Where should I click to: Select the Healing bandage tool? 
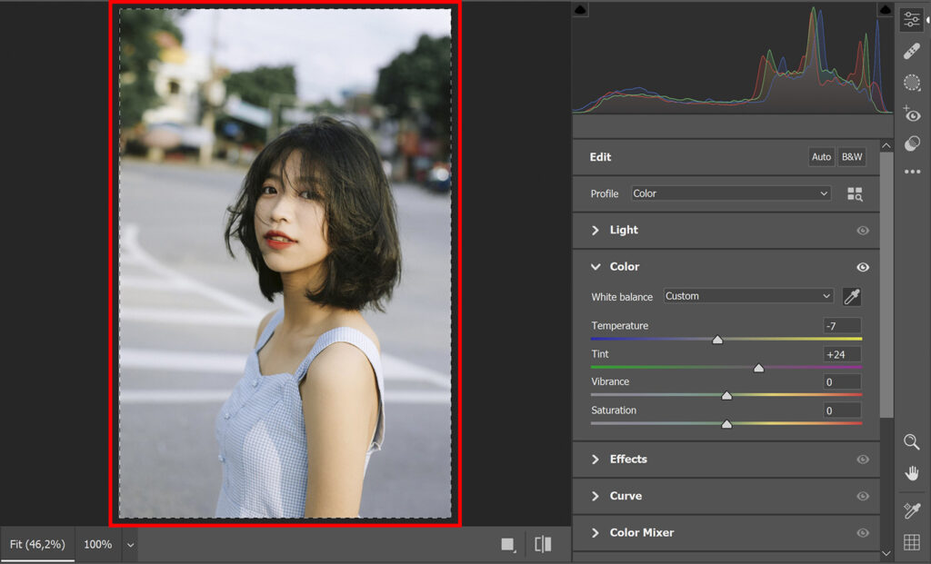coord(911,52)
